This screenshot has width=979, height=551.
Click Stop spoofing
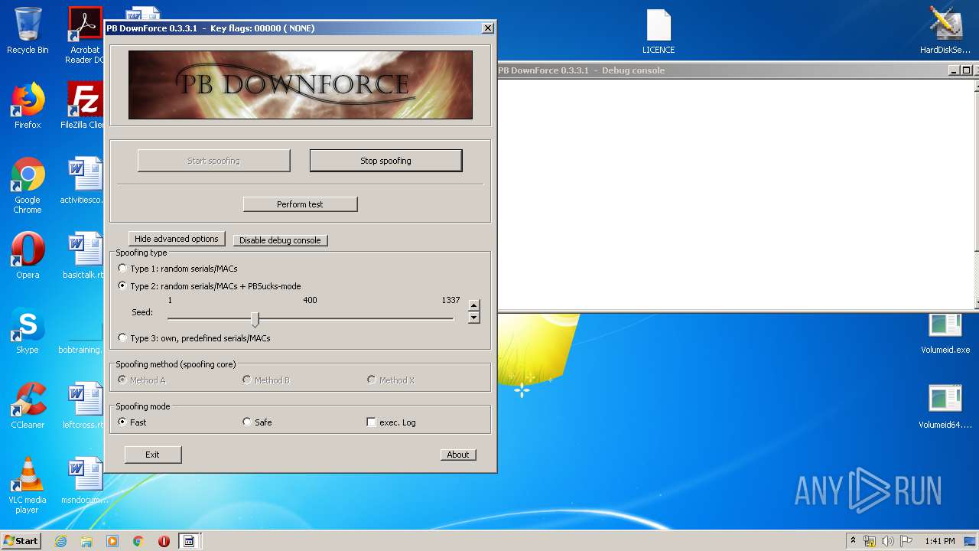tap(385, 161)
